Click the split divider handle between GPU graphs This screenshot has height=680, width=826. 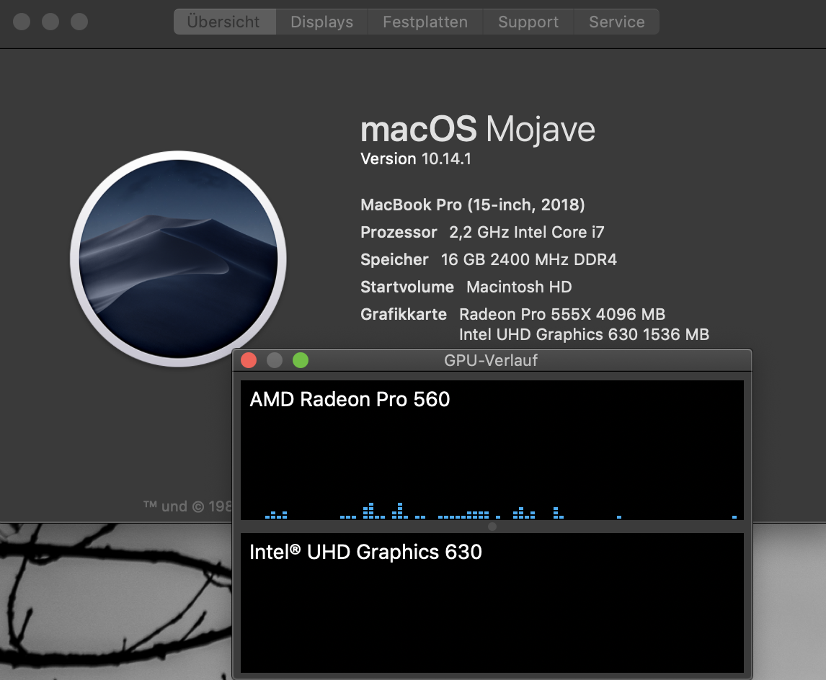click(492, 527)
